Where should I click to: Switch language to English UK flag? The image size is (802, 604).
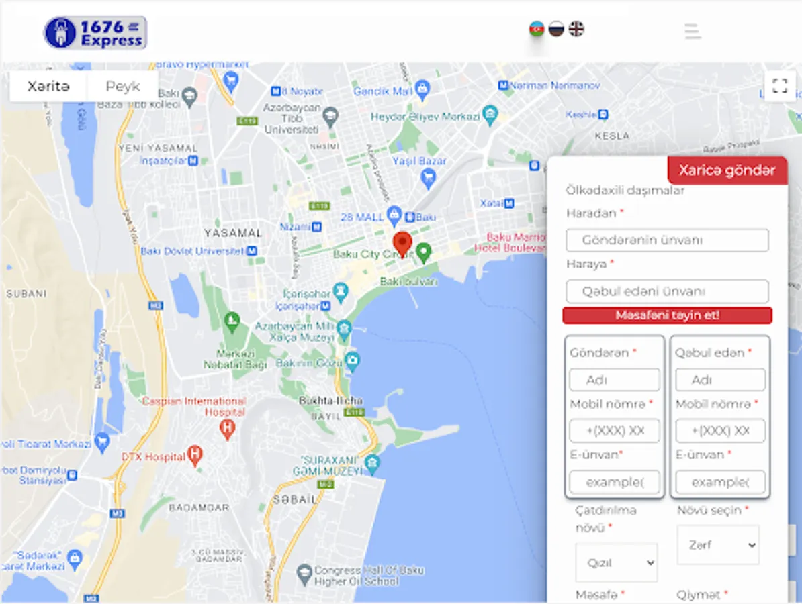[576, 29]
